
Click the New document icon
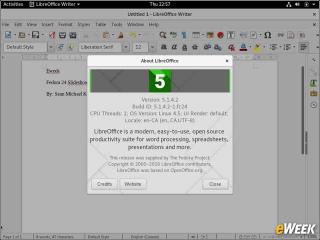click(8, 35)
